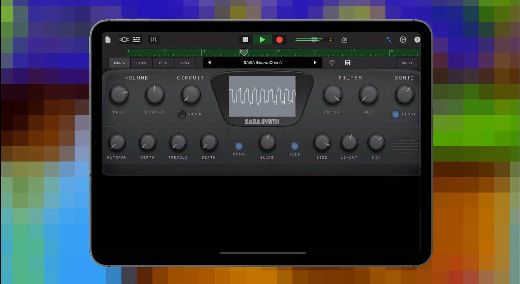Open song settings gear icon
The height and width of the screenshot is (284, 520).
[x=403, y=40]
